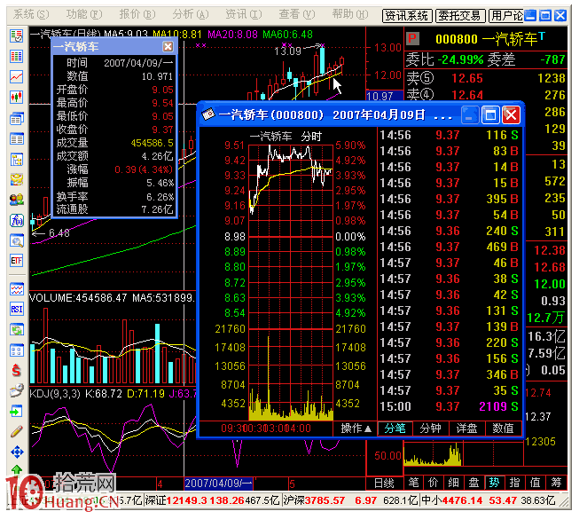Click the 深证 12149.3 index in status bar
The image size is (587, 519).
213,500
